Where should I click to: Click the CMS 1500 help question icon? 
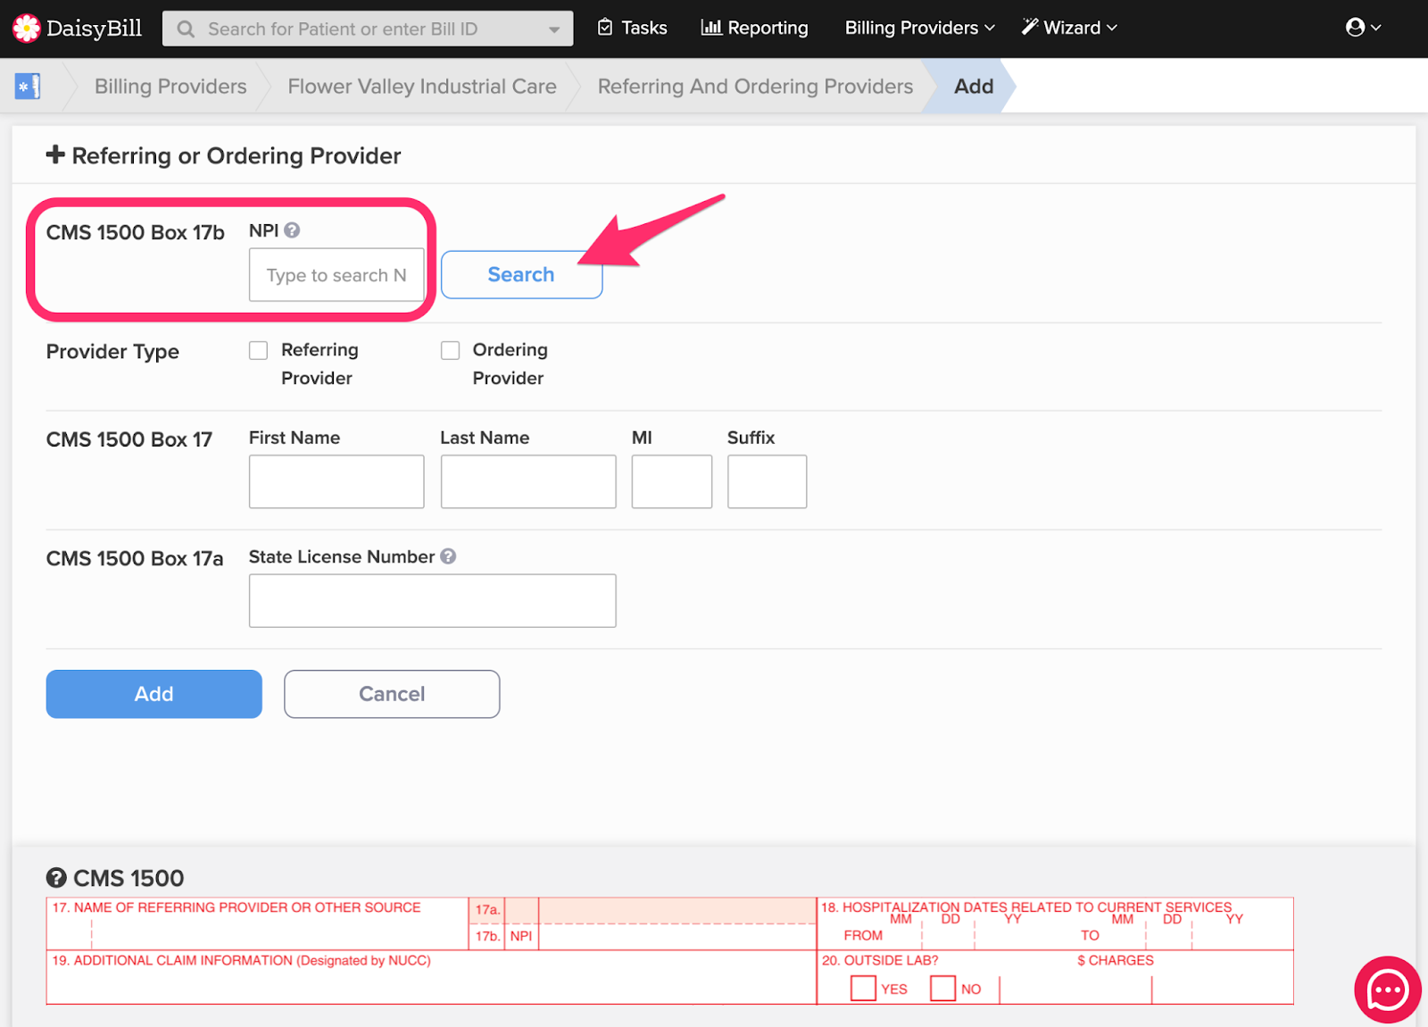(x=56, y=878)
